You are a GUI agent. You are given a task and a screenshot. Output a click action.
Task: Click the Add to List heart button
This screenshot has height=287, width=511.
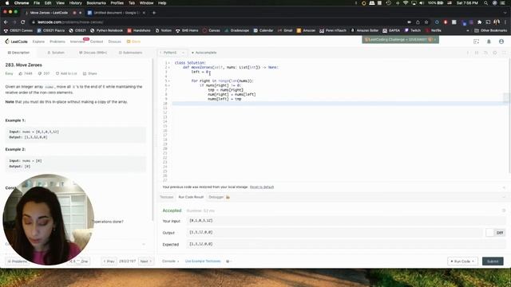(66, 73)
